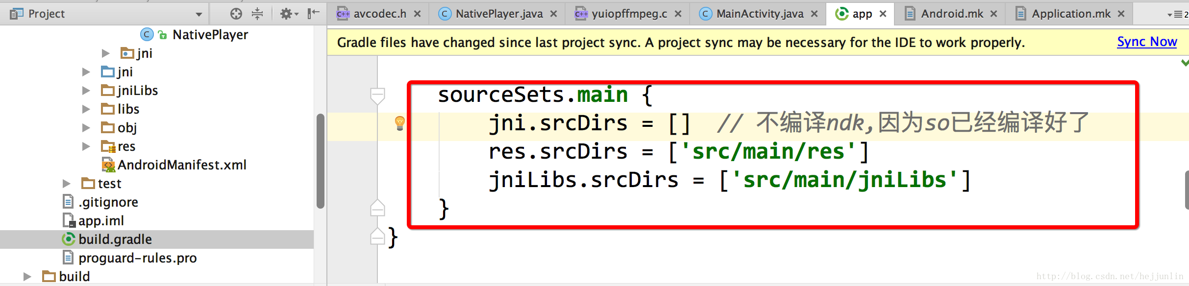Open the Project view dropdown
This screenshot has height=286, width=1189.
pyautogui.click(x=198, y=14)
